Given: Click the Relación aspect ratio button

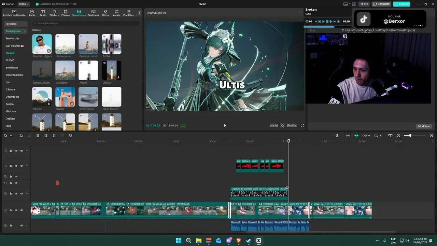Looking at the screenshot, I should click(x=292, y=126).
